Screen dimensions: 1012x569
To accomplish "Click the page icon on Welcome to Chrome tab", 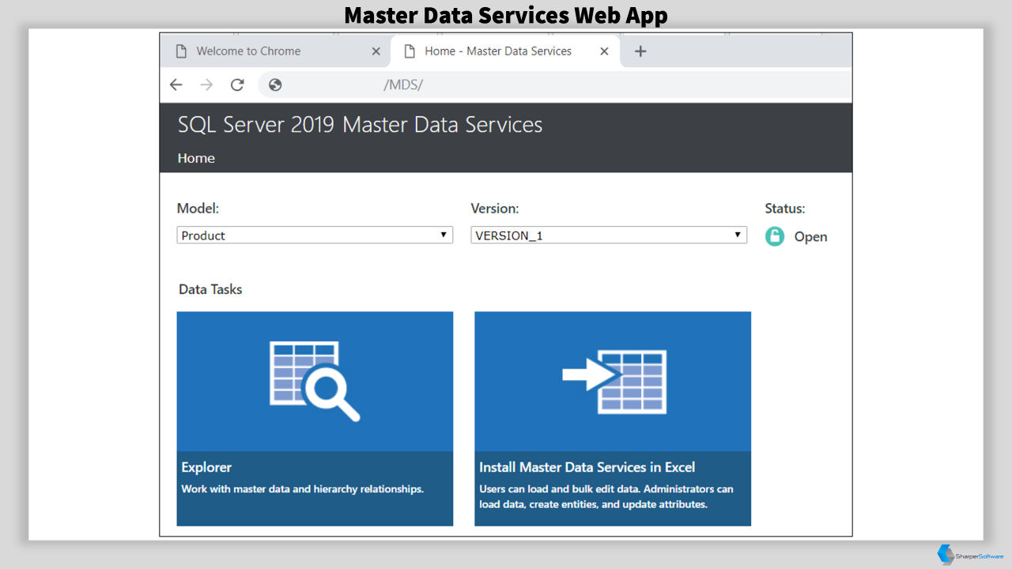I will click(181, 51).
